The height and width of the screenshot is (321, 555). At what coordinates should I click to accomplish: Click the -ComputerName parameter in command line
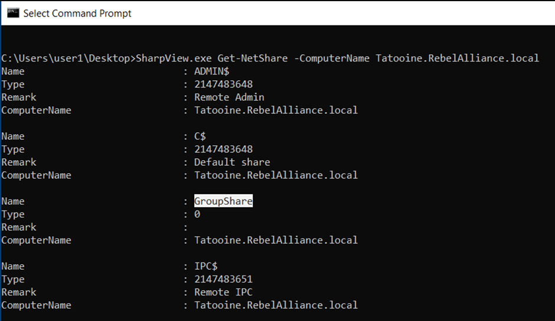pyautogui.click(x=332, y=58)
